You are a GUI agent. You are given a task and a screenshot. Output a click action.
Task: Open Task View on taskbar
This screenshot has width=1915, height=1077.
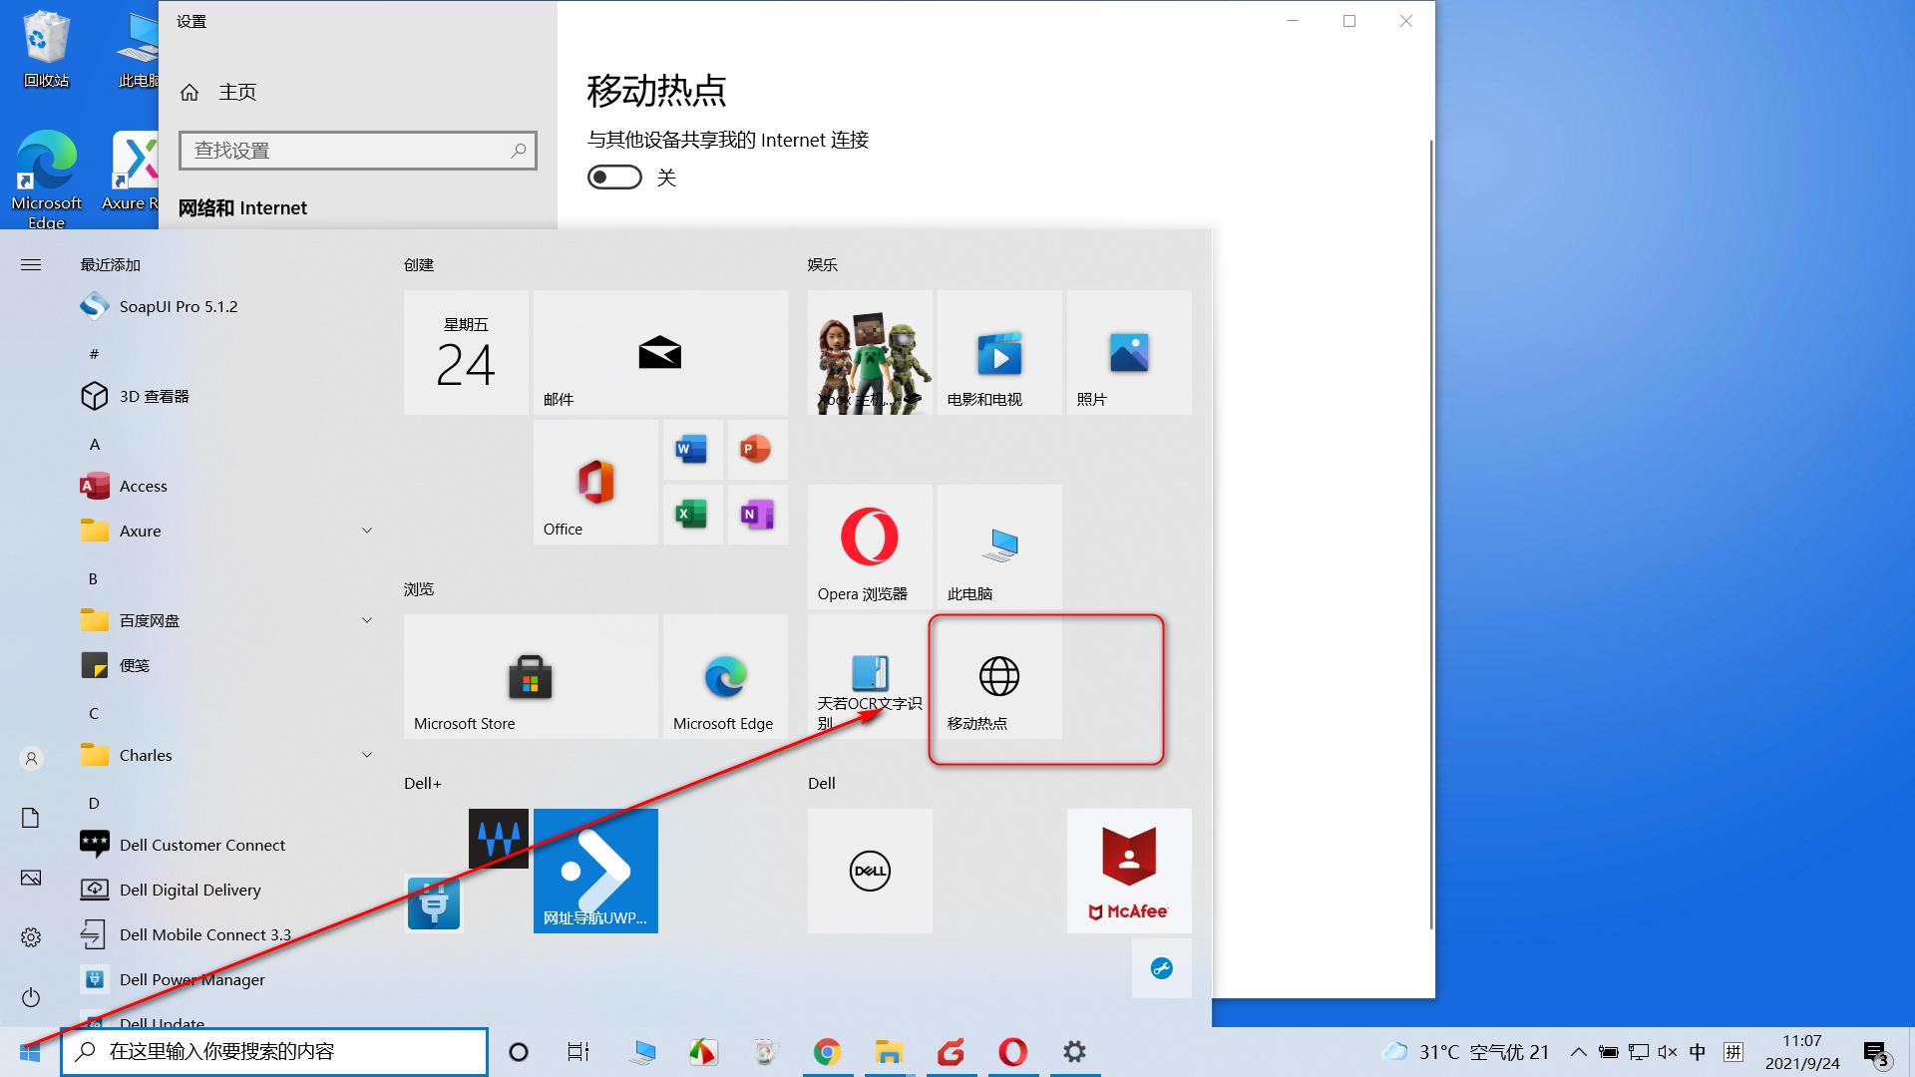tap(578, 1052)
